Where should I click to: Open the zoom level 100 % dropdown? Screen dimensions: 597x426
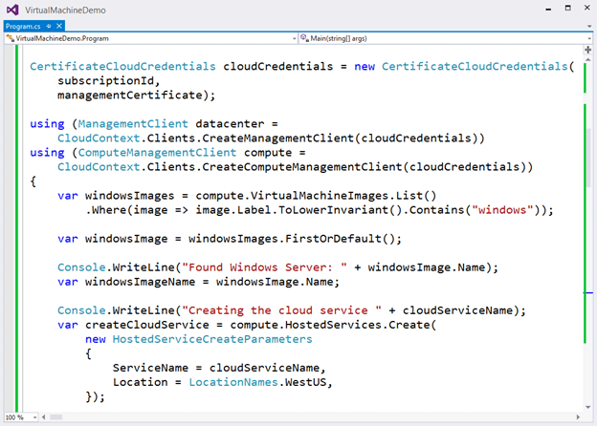[21, 417]
